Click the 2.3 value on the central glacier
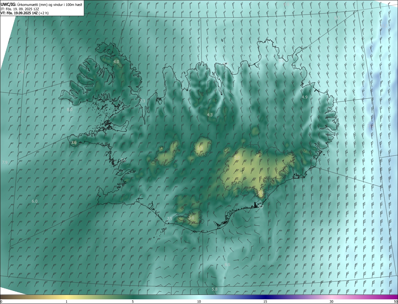Viewport: 398px width, 304px height. [200, 148]
